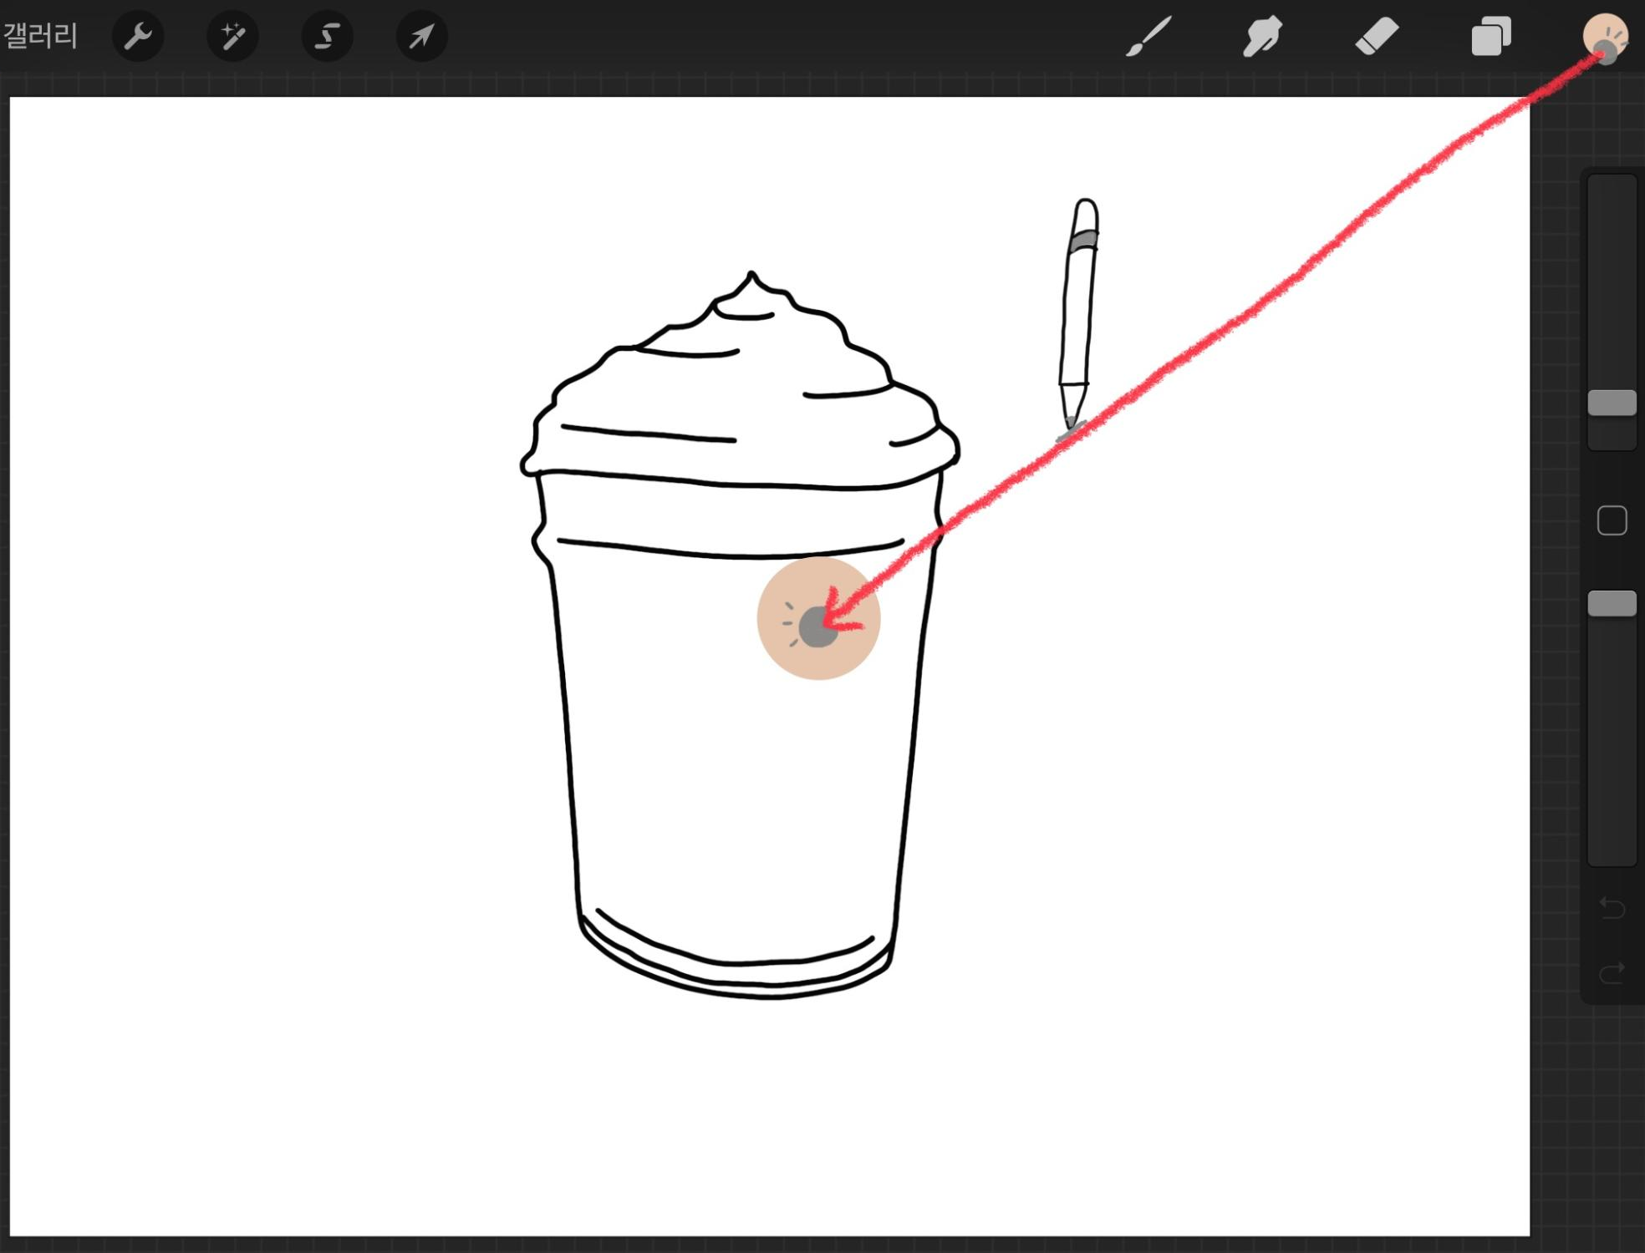Activate the Transform arrow tool

(421, 37)
